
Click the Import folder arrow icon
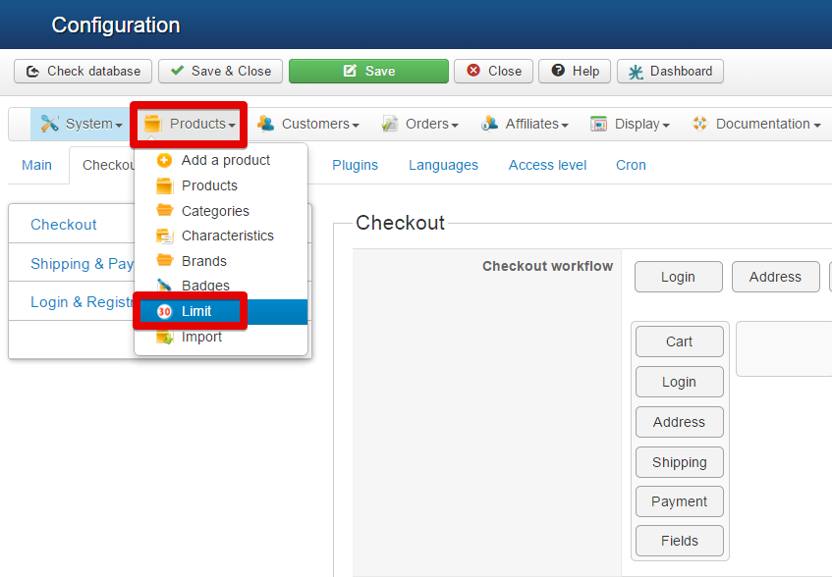click(164, 337)
